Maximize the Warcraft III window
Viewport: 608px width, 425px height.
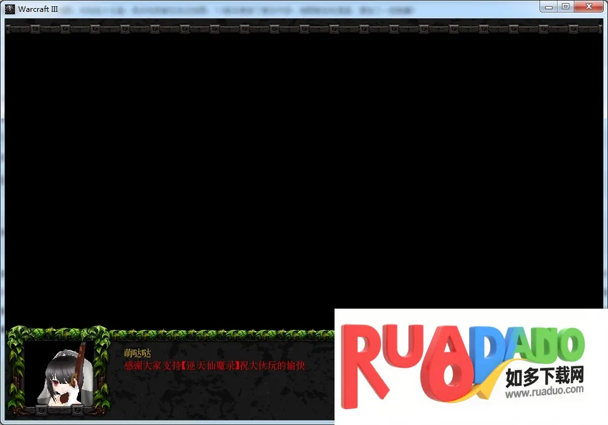pos(566,7)
